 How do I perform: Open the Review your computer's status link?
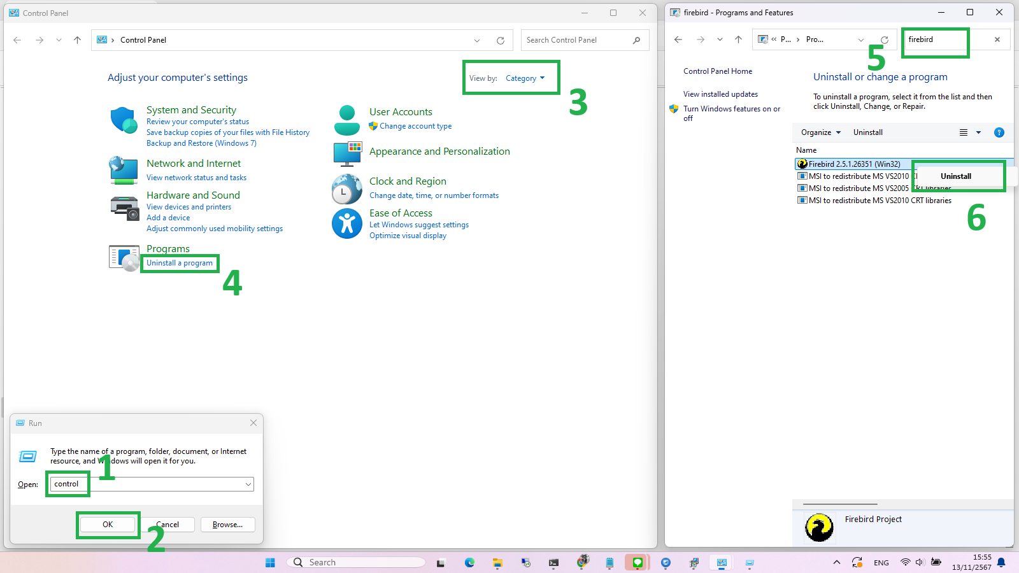[197, 122]
